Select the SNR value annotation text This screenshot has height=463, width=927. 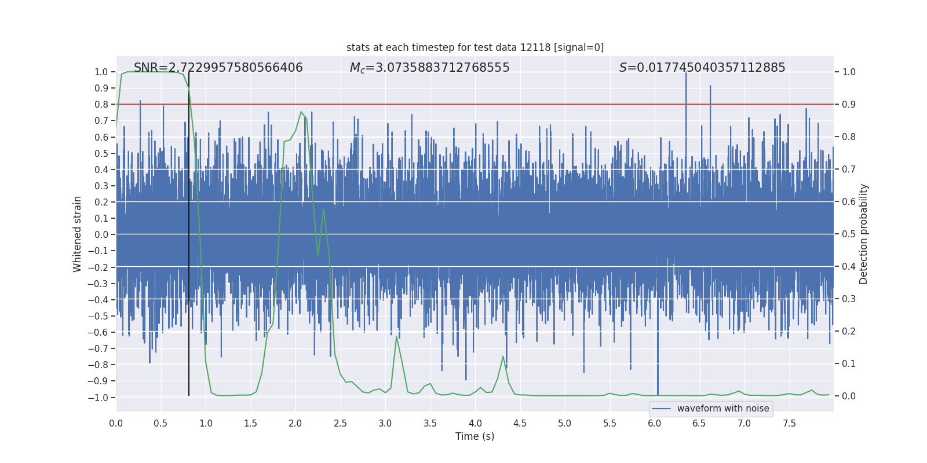(218, 68)
